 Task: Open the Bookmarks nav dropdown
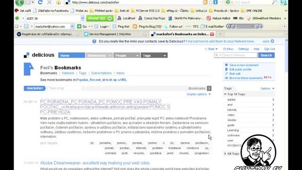[110, 56]
